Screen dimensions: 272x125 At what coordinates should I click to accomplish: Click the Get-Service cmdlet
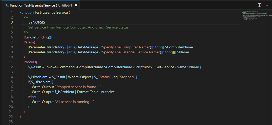tap(165, 67)
